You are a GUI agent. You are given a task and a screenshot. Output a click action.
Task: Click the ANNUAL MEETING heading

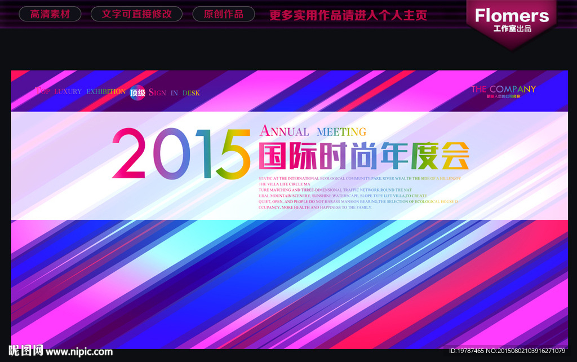pos(313,131)
